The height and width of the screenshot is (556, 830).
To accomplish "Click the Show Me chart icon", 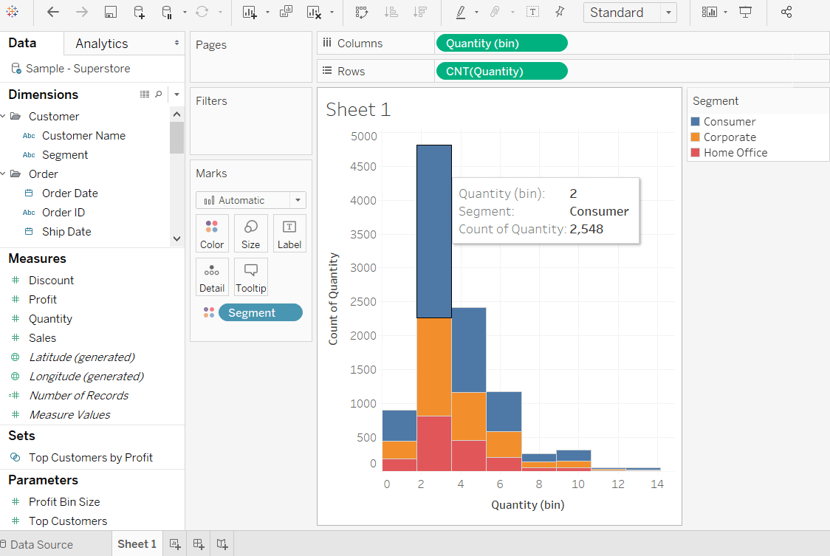I will (709, 12).
